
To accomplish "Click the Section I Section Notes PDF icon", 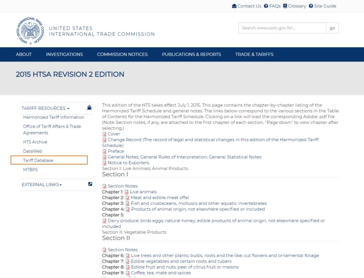I will pos(104,186).
